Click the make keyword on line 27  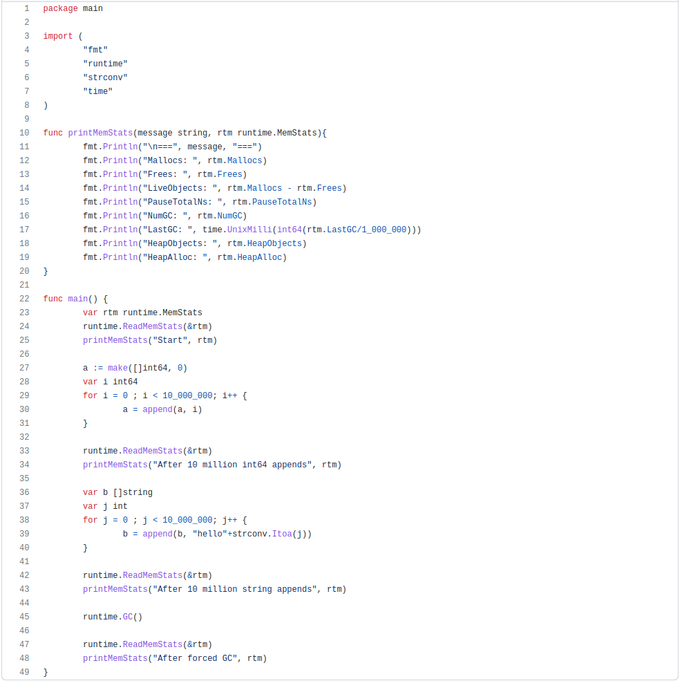click(117, 368)
